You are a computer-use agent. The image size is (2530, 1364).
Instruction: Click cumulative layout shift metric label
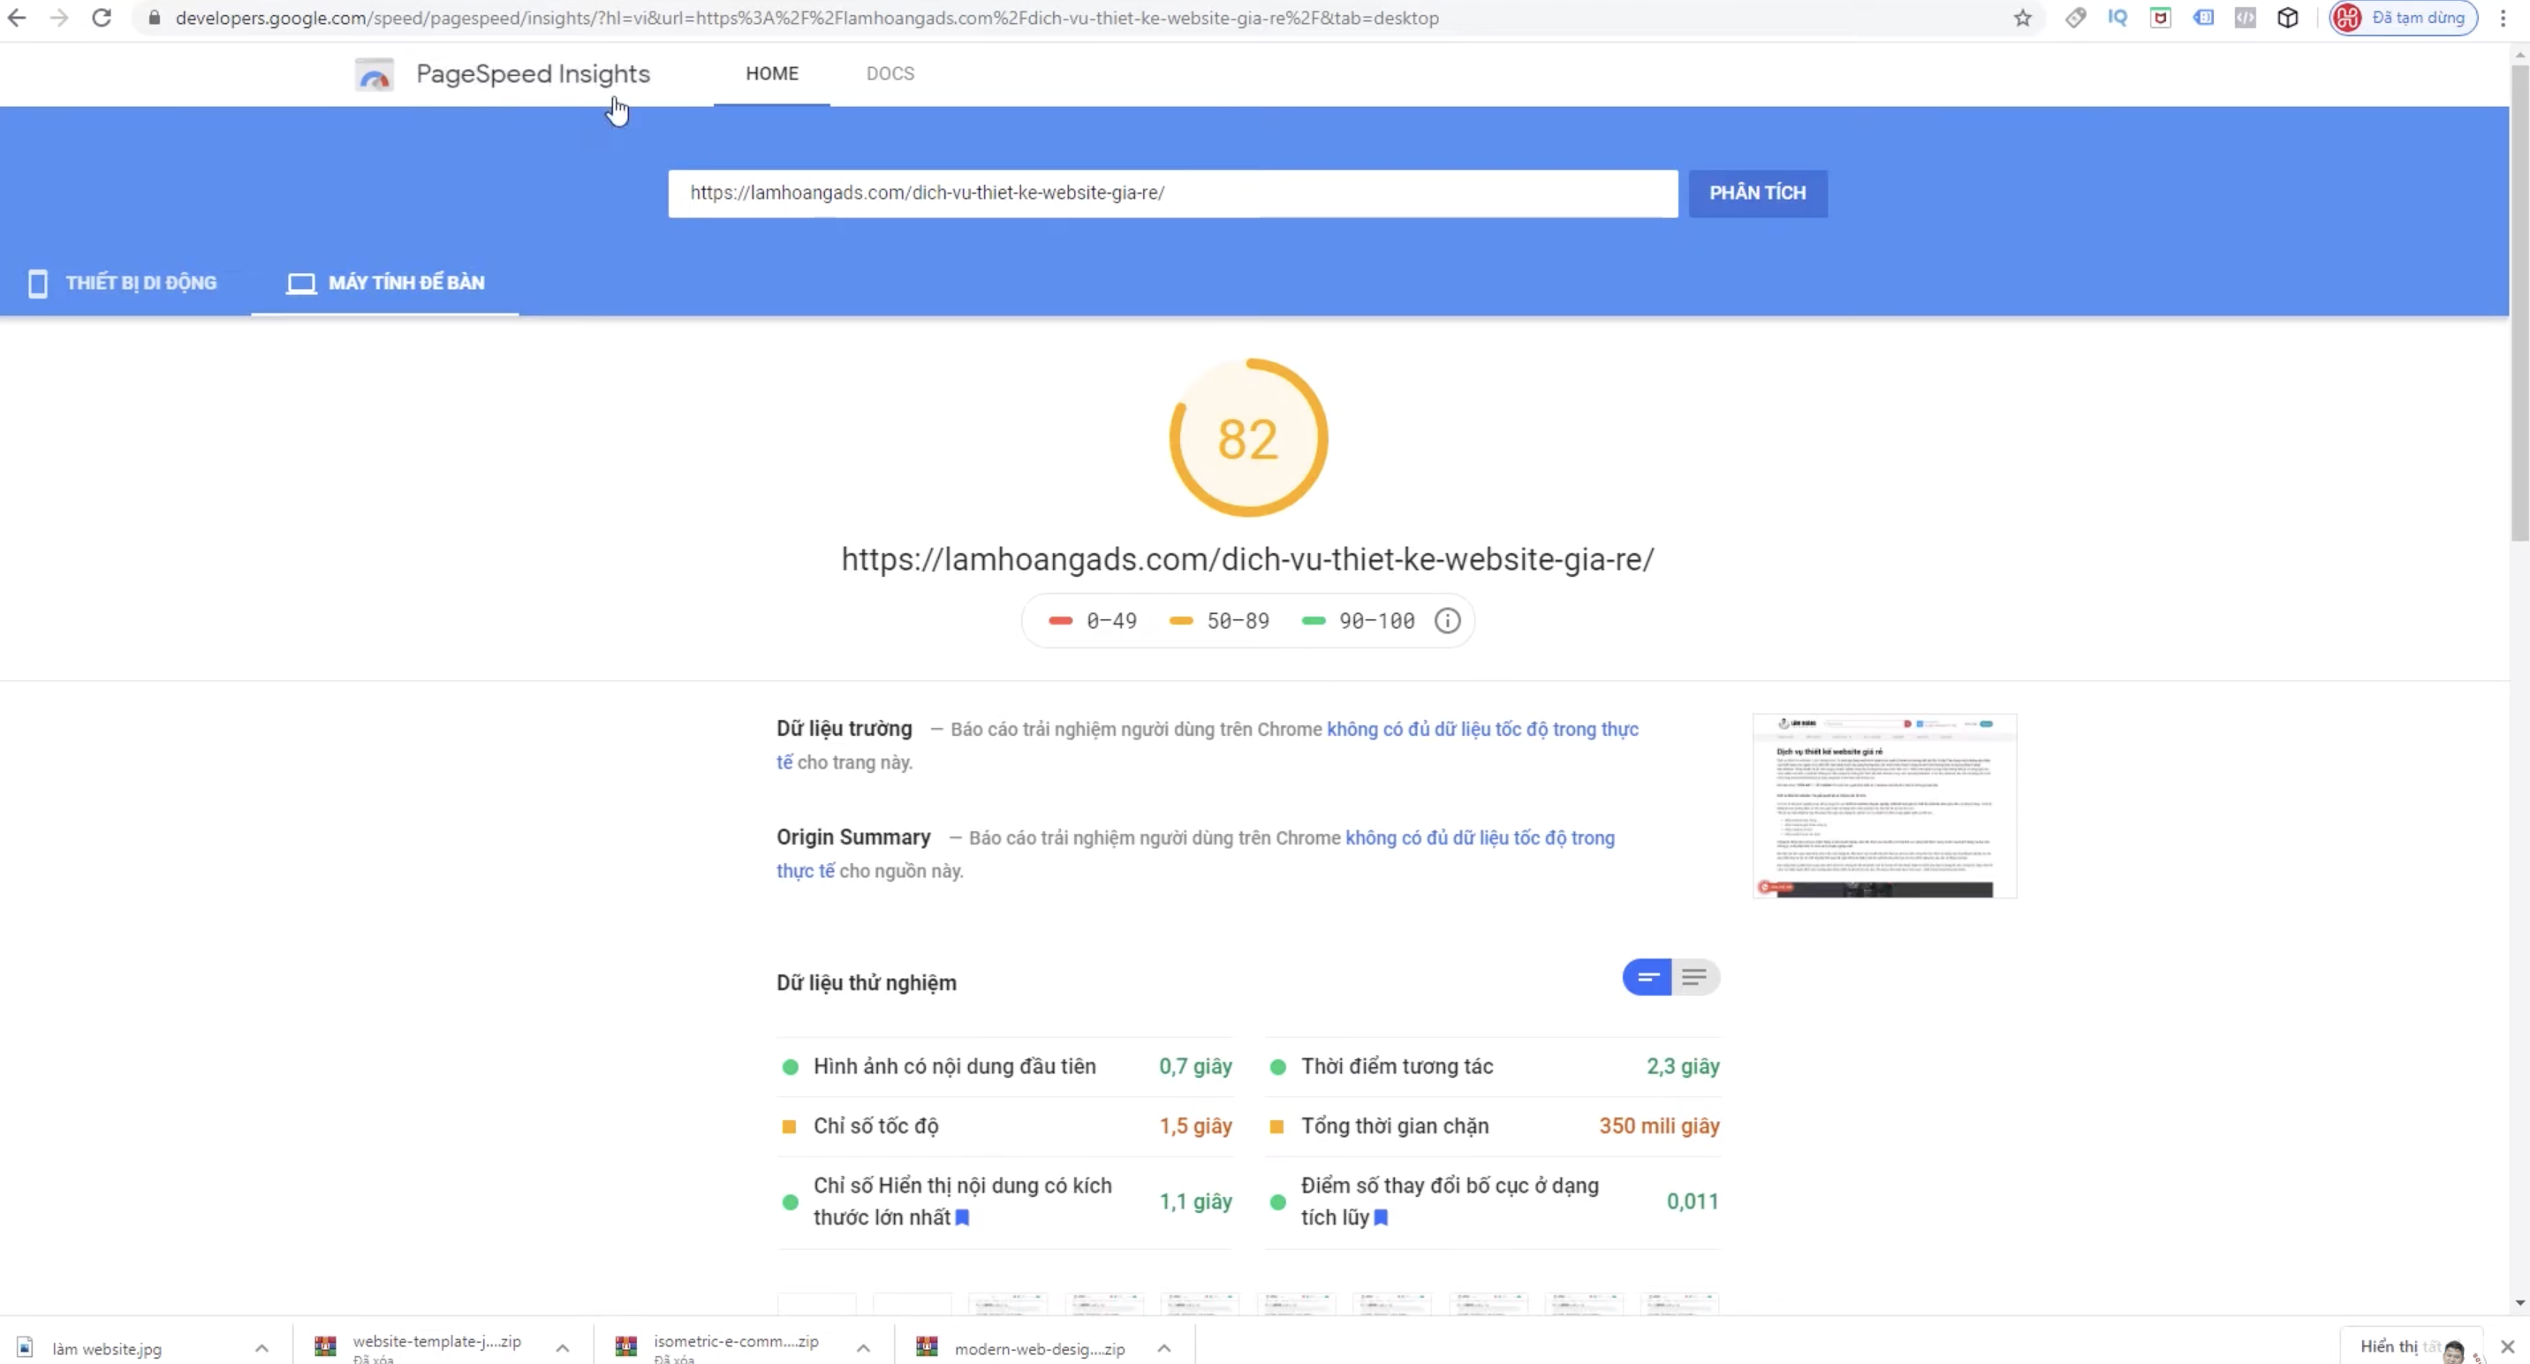pos(1450,1202)
